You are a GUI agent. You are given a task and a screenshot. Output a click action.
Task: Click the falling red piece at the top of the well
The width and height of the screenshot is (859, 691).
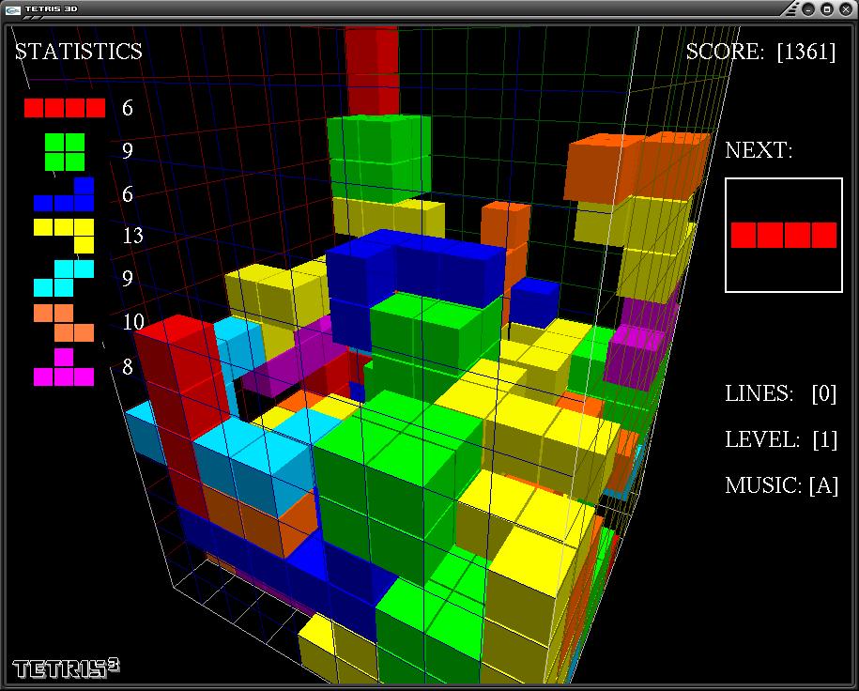pyautogui.click(x=373, y=71)
